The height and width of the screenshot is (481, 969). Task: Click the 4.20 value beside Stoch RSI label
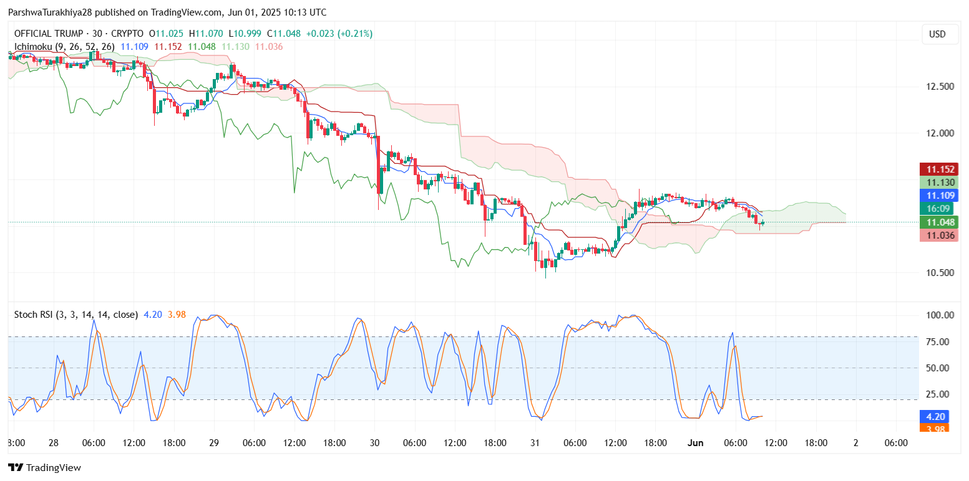pos(152,315)
